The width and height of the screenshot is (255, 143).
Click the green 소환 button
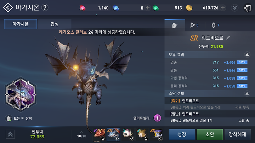(x=210, y=135)
